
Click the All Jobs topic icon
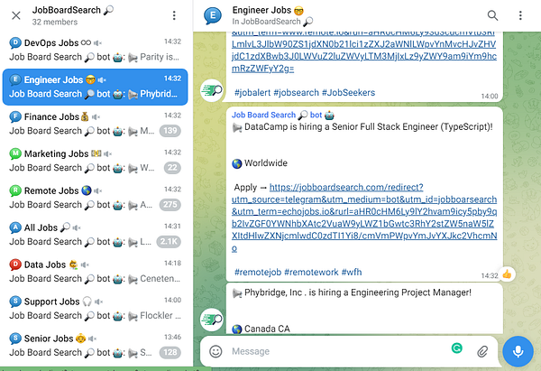click(15, 227)
